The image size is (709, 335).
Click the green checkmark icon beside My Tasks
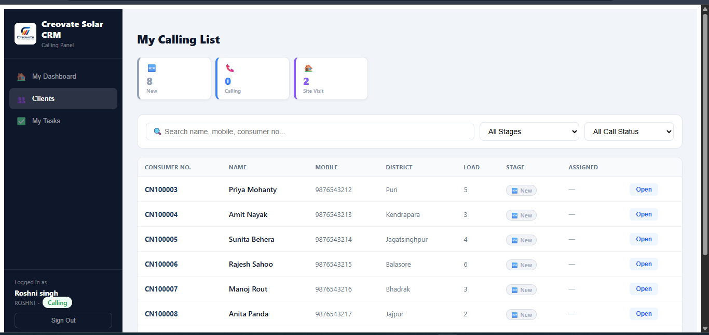tap(21, 121)
